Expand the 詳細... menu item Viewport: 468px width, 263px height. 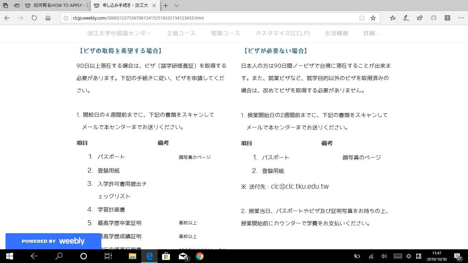click(x=372, y=33)
